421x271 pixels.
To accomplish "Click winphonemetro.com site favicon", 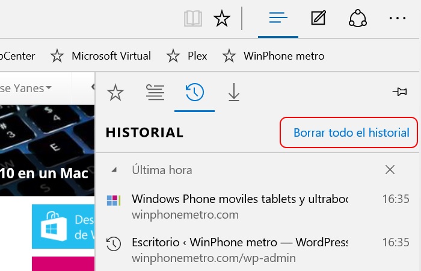I will point(114,201).
